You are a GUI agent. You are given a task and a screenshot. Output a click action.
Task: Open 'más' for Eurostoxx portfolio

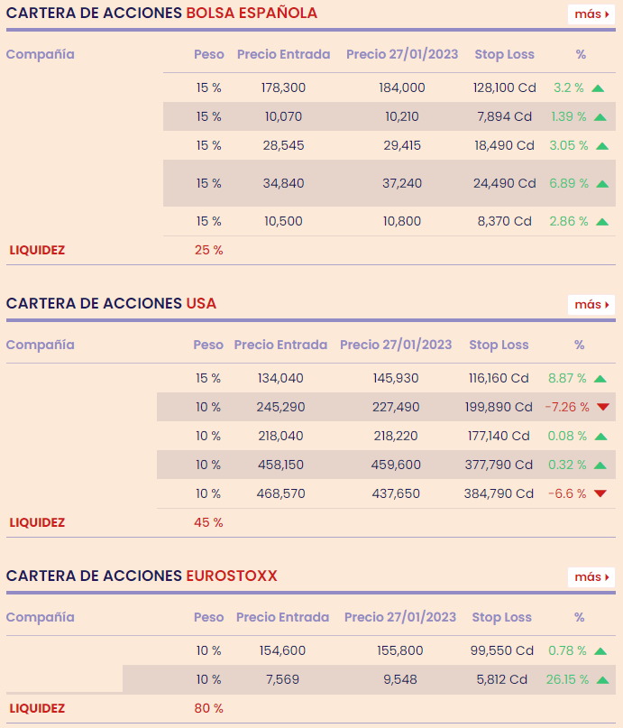pyautogui.click(x=591, y=577)
